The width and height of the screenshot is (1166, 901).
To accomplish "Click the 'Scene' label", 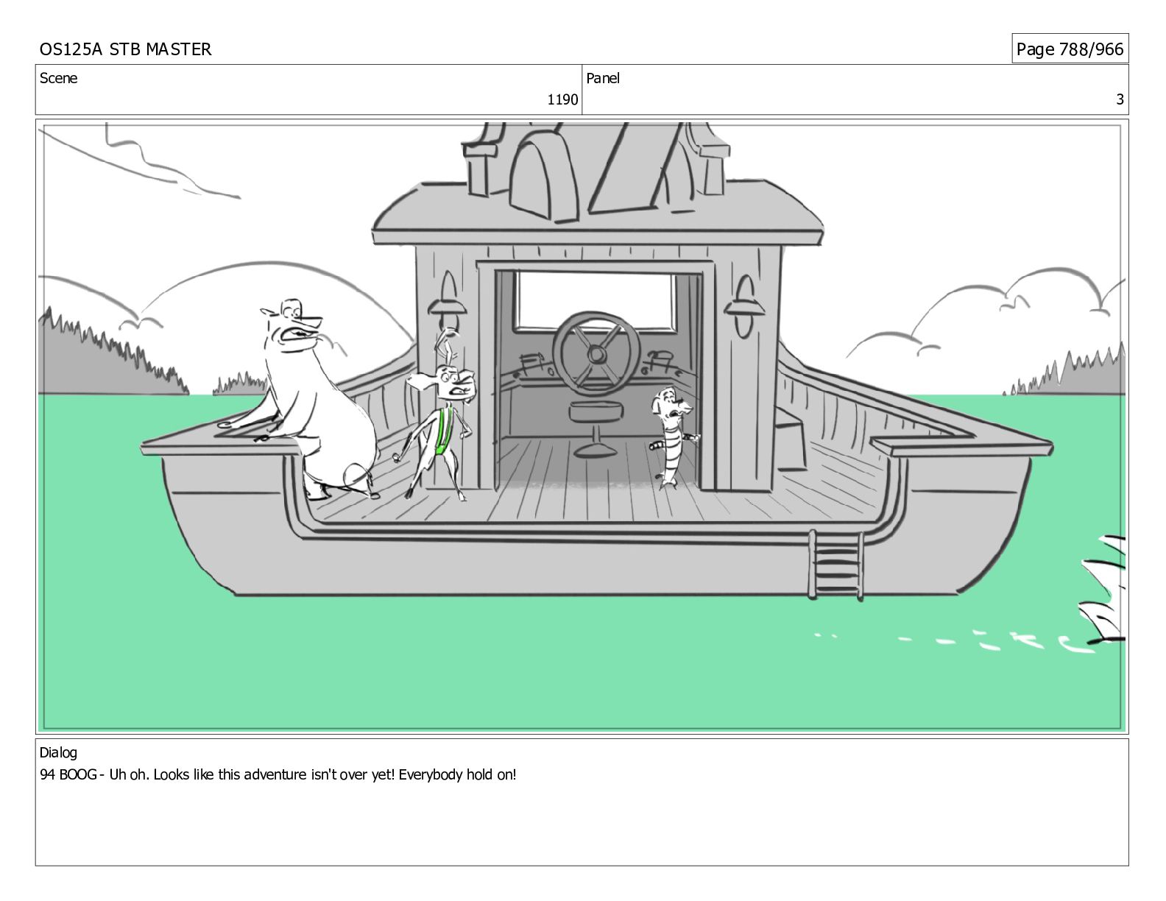I will (58, 78).
